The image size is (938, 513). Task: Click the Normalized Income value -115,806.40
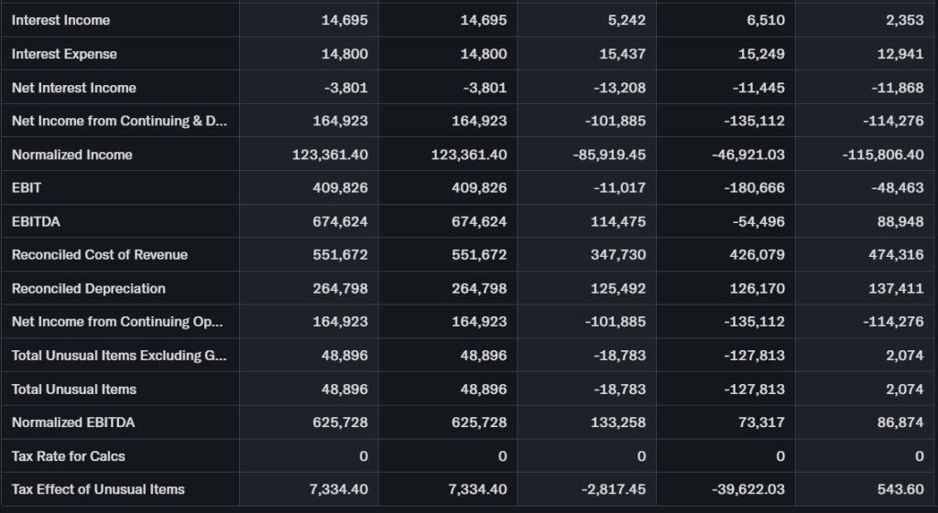click(882, 155)
